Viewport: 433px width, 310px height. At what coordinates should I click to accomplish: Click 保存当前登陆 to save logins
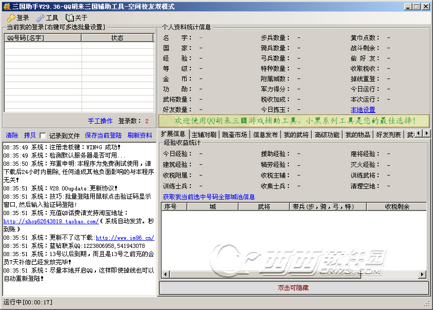[103, 135]
